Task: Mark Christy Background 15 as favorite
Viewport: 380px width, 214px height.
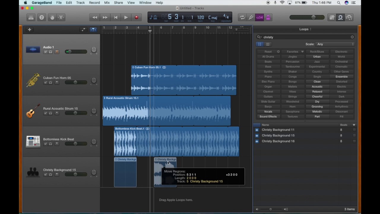Action: 354,136
